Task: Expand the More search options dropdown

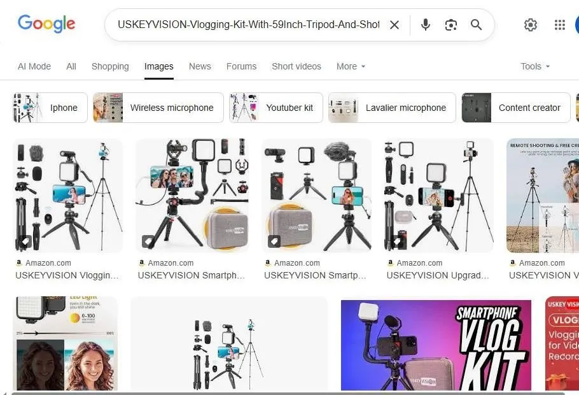Action: (351, 66)
